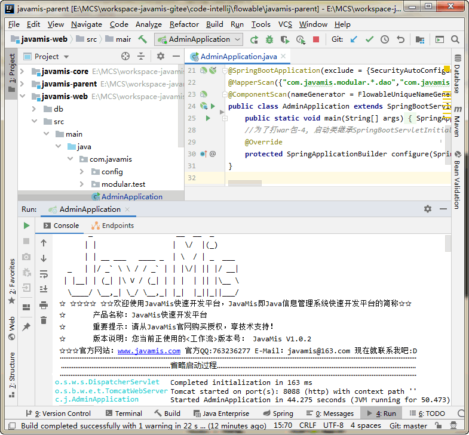
Task: Open the Database side panel
Action: [x=457, y=73]
